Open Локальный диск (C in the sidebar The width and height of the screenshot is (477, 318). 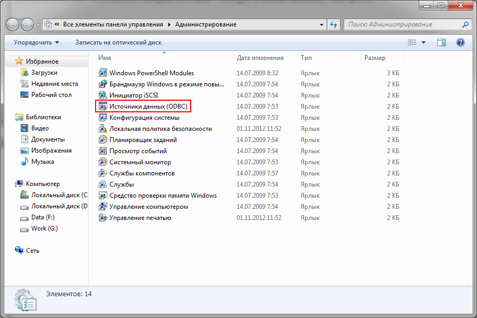[x=59, y=195]
